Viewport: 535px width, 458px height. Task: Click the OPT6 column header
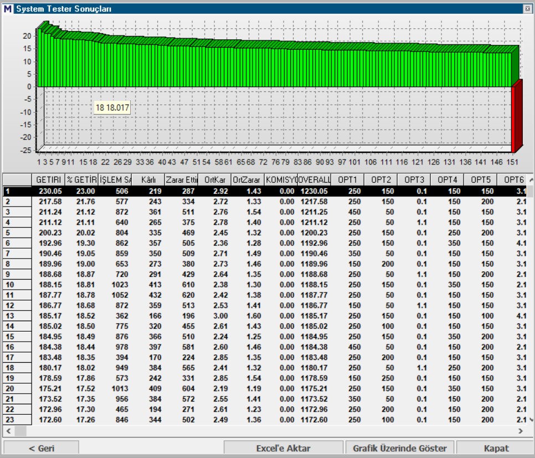tap(512, 180)
